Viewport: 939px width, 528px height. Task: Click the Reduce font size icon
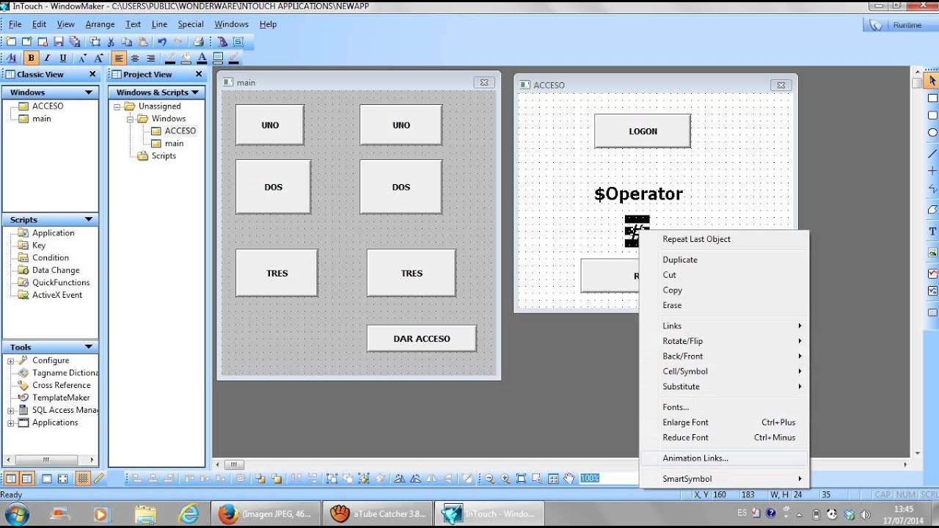82,58
